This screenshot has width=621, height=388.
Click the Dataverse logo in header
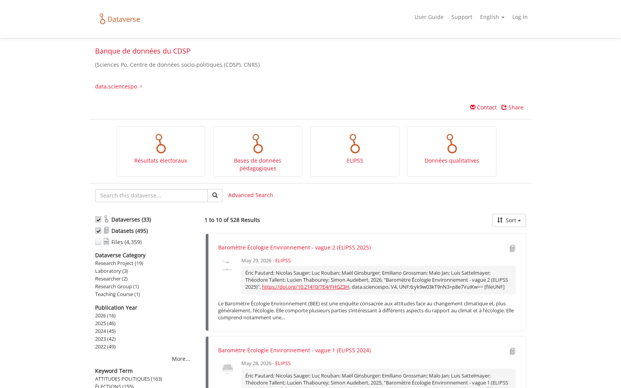[x=120, y=19]
